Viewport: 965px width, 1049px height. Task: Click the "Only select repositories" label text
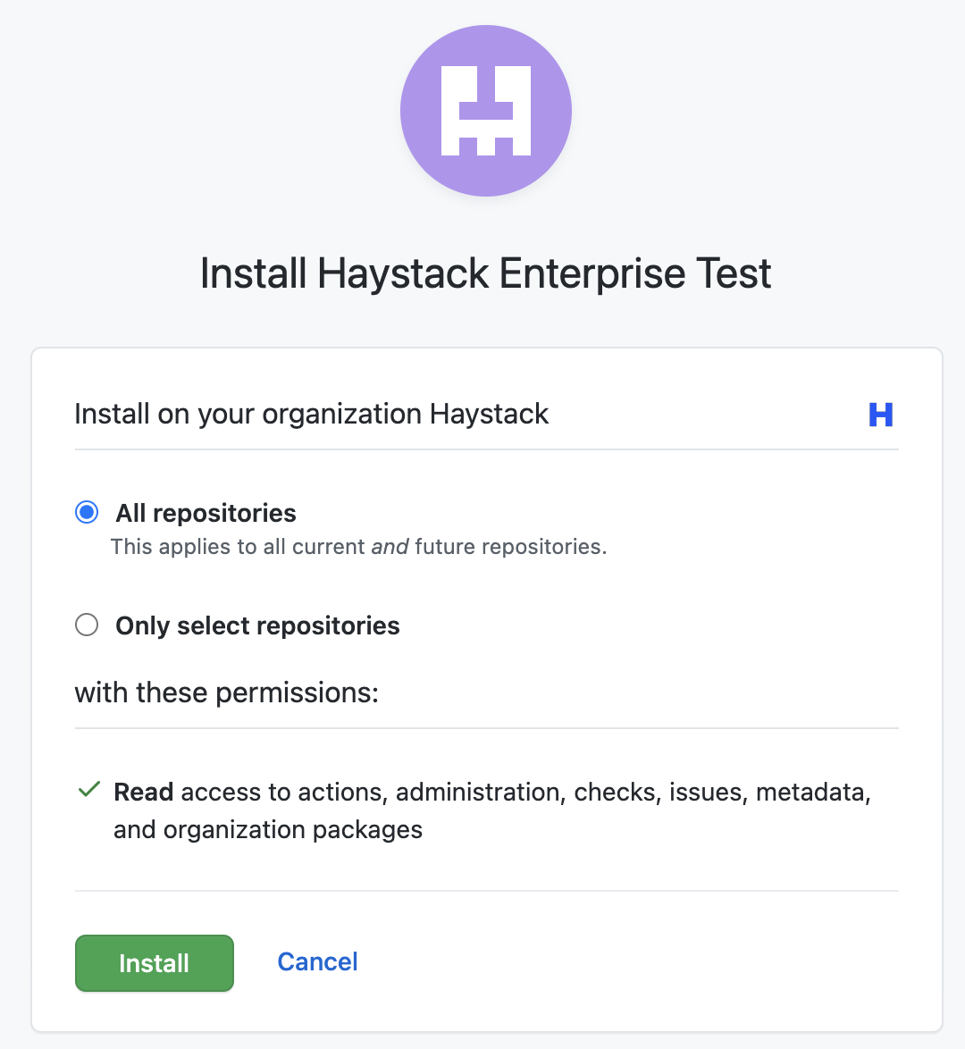257,625
